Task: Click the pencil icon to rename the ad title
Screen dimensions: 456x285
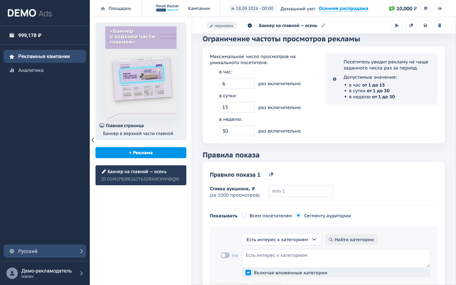Action: (323, 25)
